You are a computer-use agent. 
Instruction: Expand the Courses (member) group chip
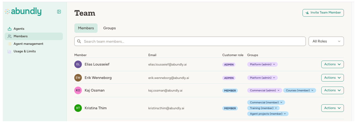tap(300, 90)
